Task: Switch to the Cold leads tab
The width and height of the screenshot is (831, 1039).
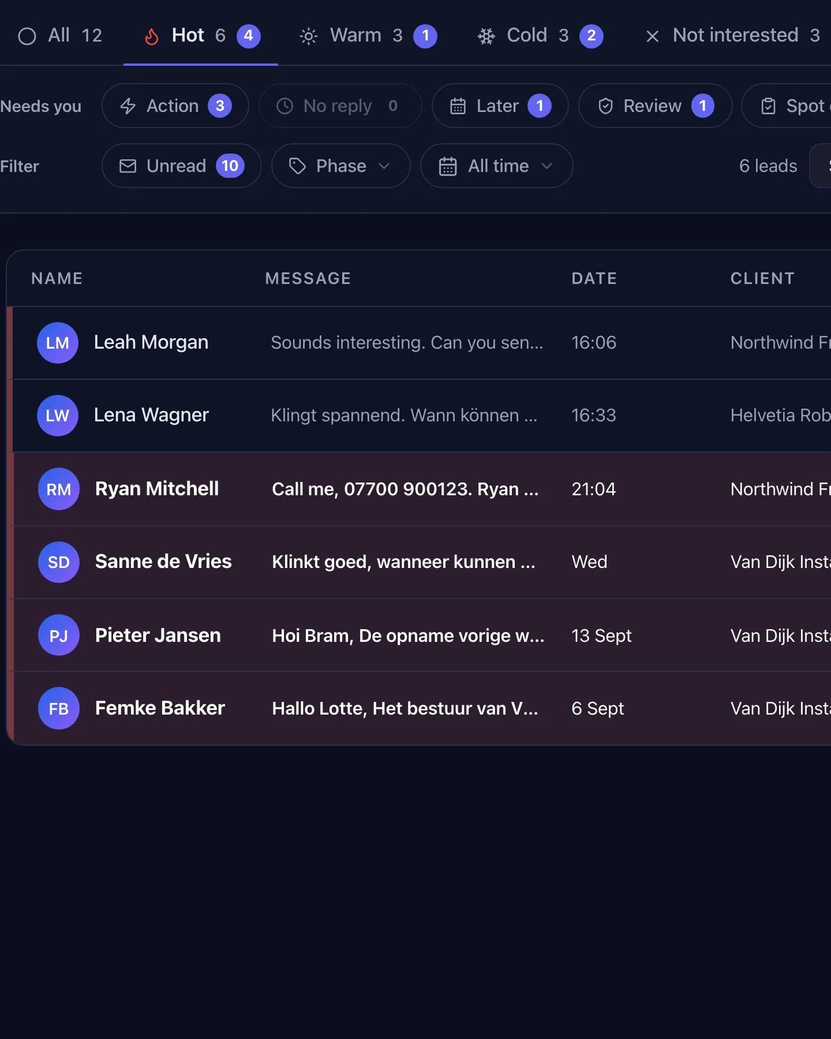Action: click(540, 36)
